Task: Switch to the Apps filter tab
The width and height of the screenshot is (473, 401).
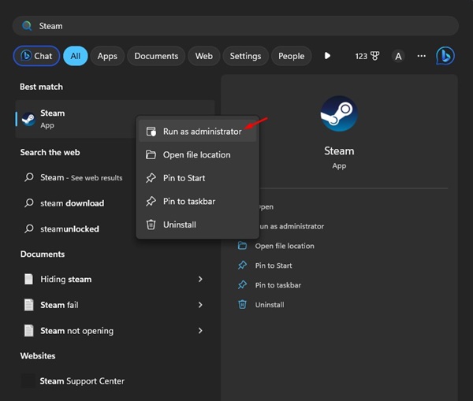Action: pos(107,56)
